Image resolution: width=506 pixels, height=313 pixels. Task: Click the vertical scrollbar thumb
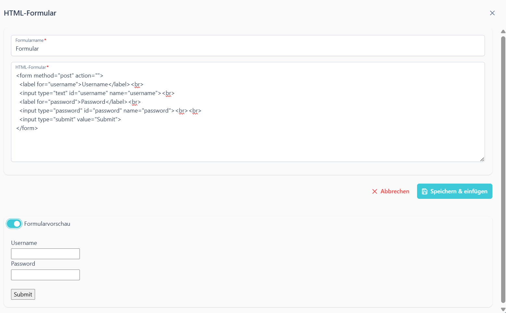tap(503, 169)
